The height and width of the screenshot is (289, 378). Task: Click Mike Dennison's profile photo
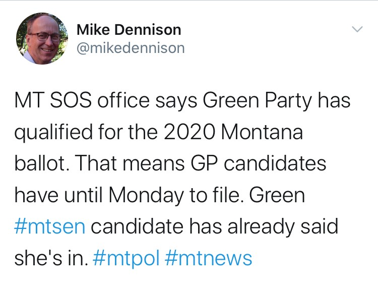pos(42,39)
